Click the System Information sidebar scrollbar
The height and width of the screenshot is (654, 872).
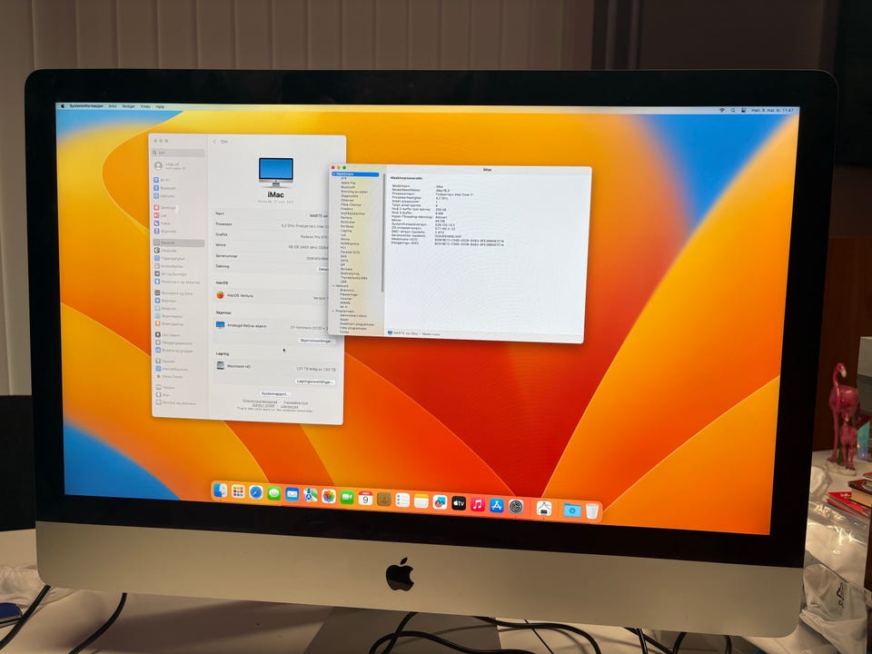click(382, 233)
